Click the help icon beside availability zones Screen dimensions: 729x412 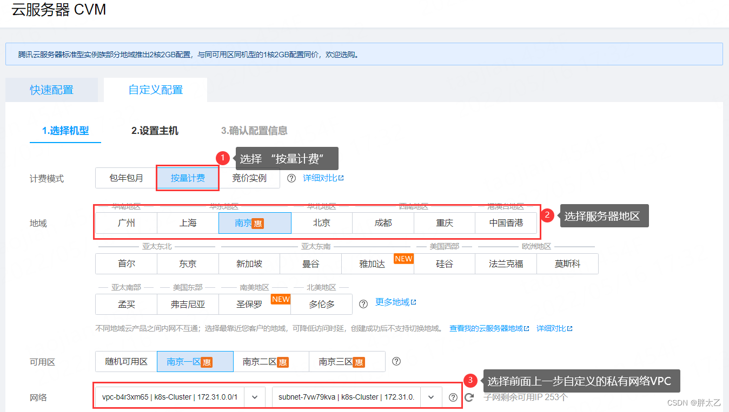396,361
